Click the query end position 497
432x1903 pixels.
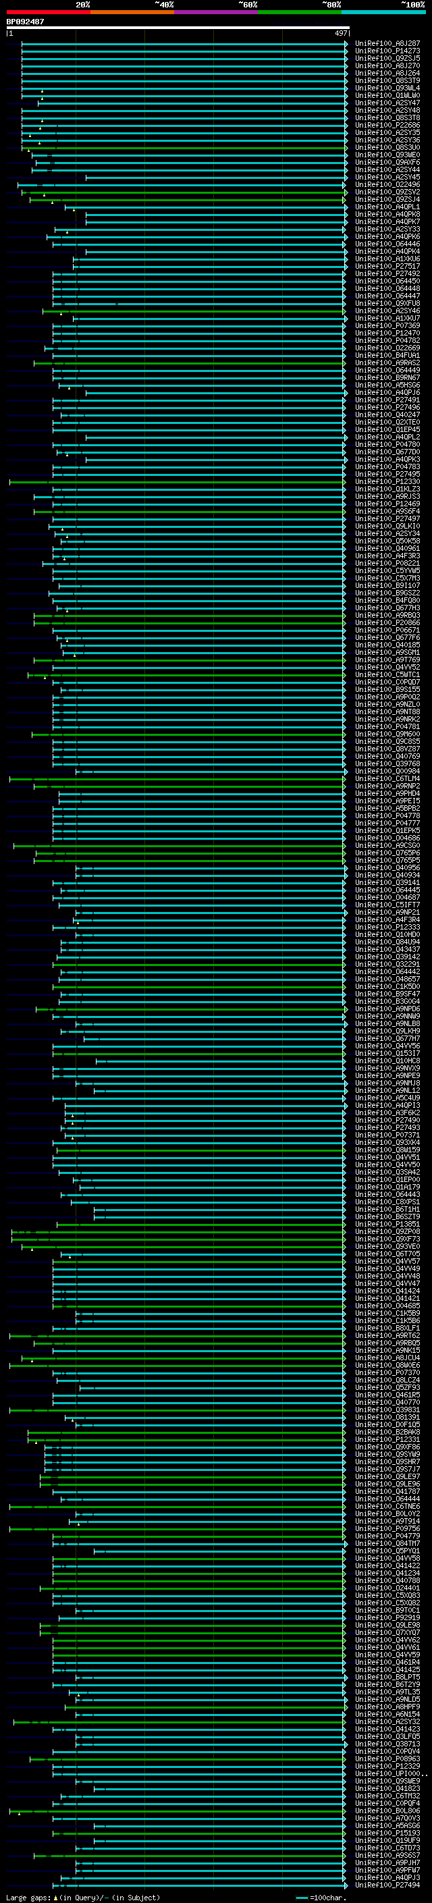(341, 33)
